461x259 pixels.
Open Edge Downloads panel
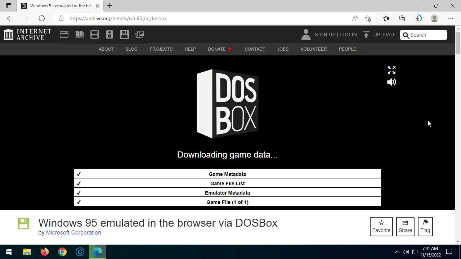418,18
